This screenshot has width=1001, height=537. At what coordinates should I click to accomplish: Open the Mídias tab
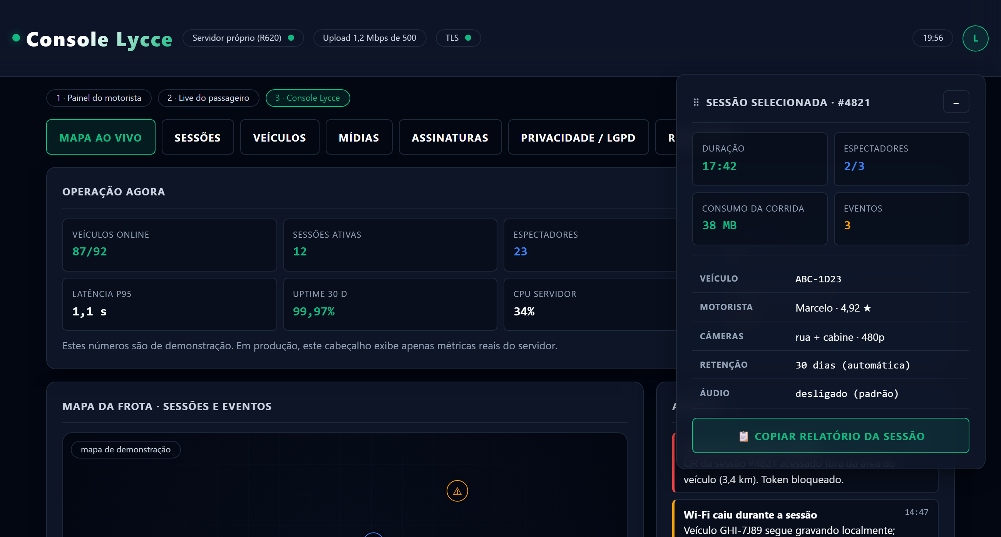359,137
